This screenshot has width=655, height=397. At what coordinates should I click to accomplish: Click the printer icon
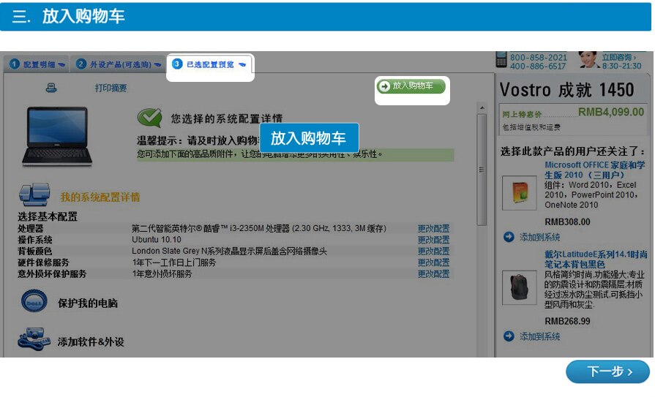click(x=51, y=88)
